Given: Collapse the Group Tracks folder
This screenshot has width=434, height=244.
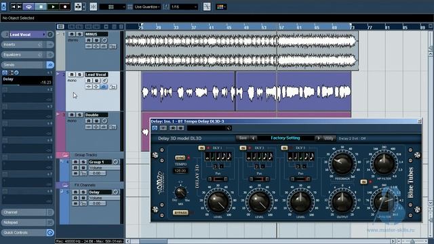Looking at the screenshot, I should coord(65,155).
